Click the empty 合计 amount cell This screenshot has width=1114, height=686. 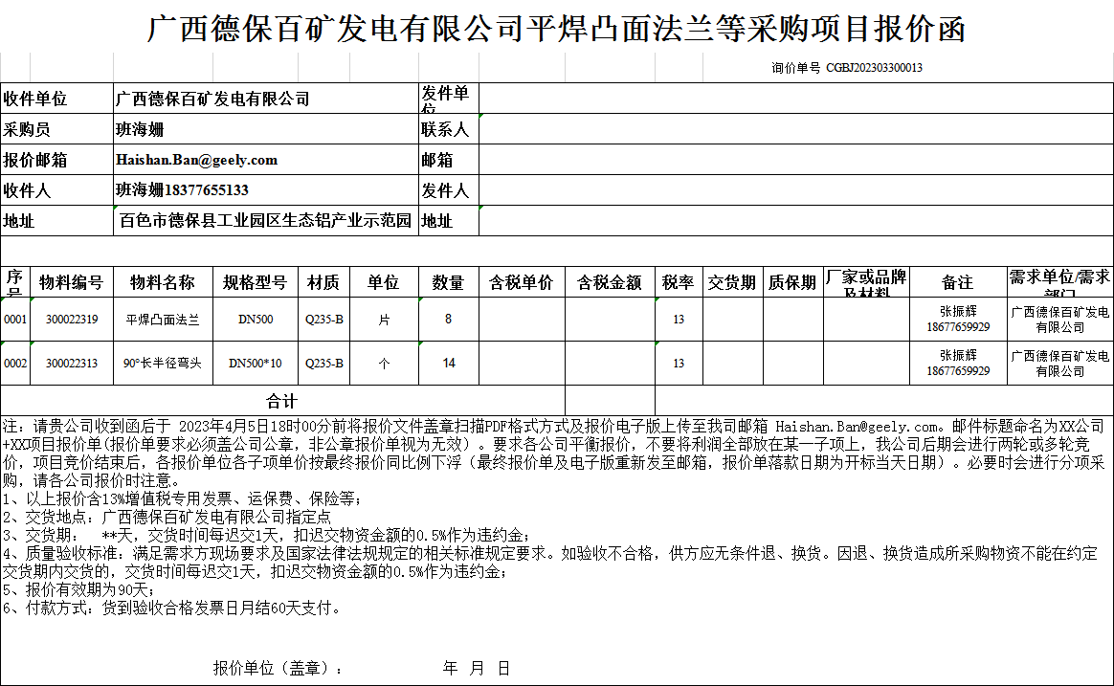[x=610, y=401]
